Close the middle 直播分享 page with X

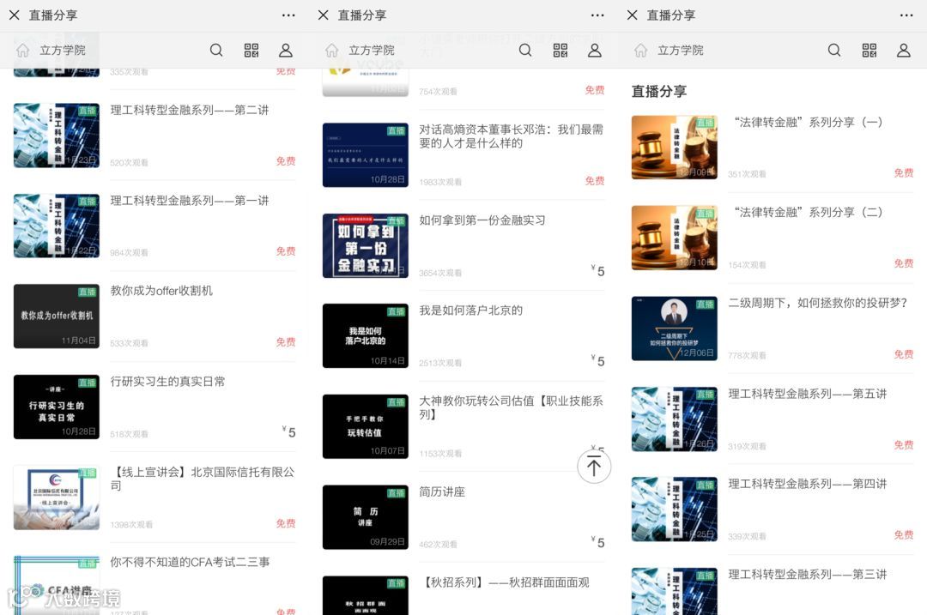tap(323, 15)
